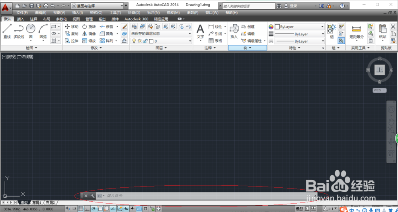The image size is (398, 212).
Task: Toggle Transparency display in status bar
Action: click(139, 209)
